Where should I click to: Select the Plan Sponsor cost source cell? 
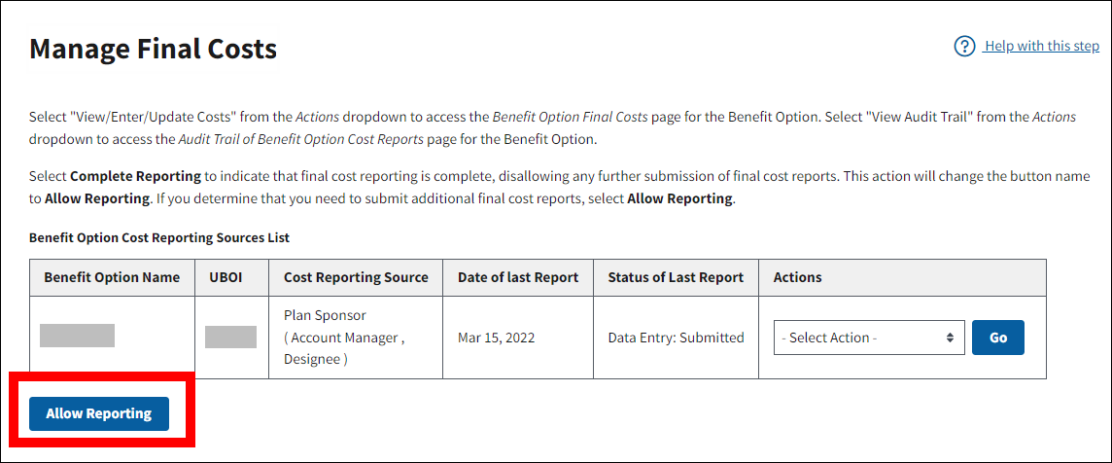click(x=344, y=338)
